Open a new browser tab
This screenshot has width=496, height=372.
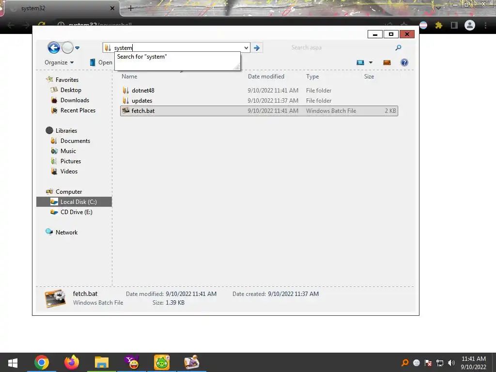(x=131, y=8)
